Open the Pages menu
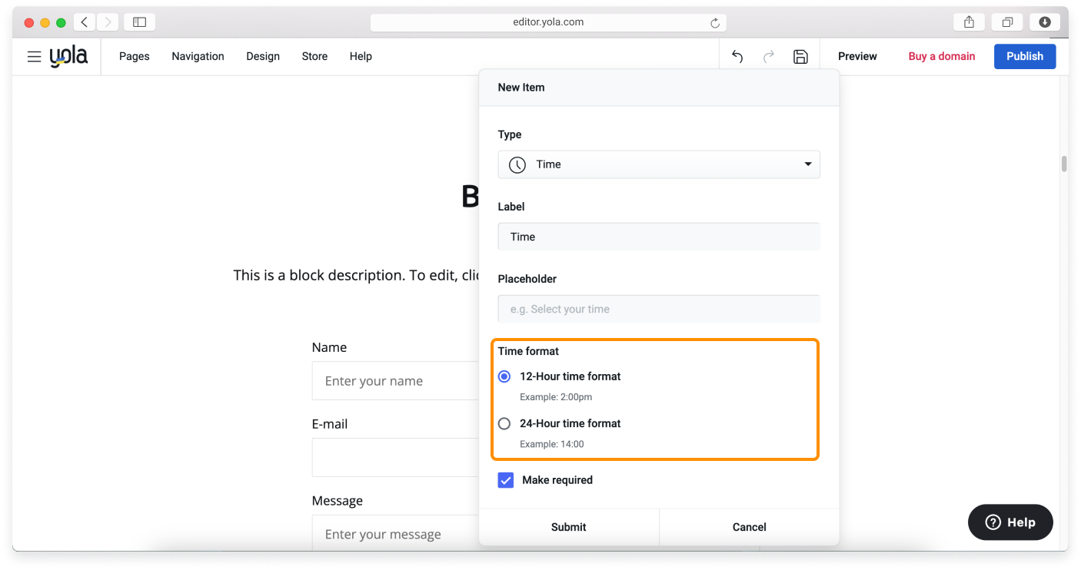Screen dimensions: 1081x570 click(x=135, y=57)
